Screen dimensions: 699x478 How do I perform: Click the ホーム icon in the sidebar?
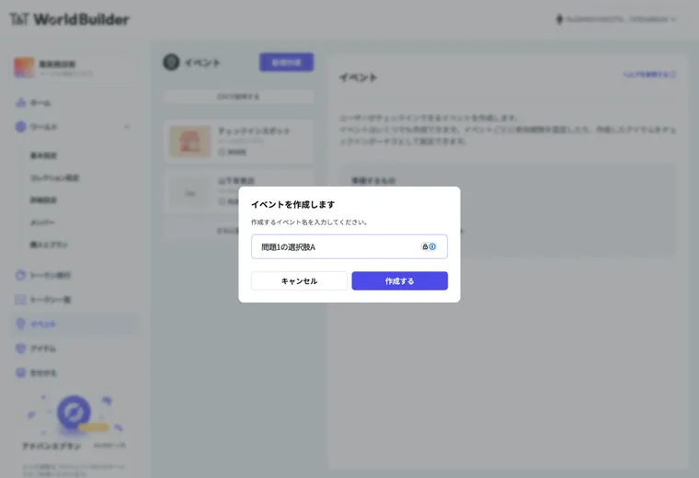[20, 102]
